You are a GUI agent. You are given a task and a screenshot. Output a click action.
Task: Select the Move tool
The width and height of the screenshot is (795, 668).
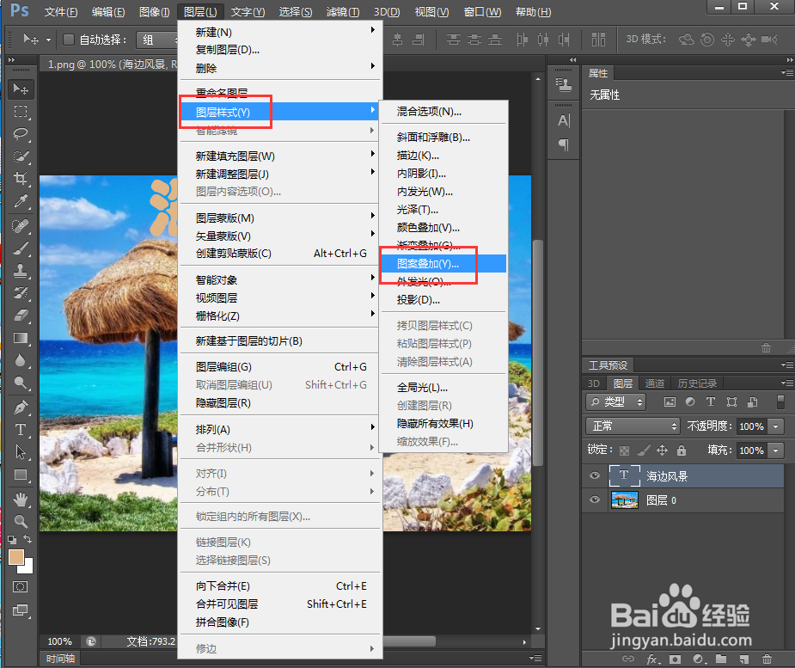21,89
